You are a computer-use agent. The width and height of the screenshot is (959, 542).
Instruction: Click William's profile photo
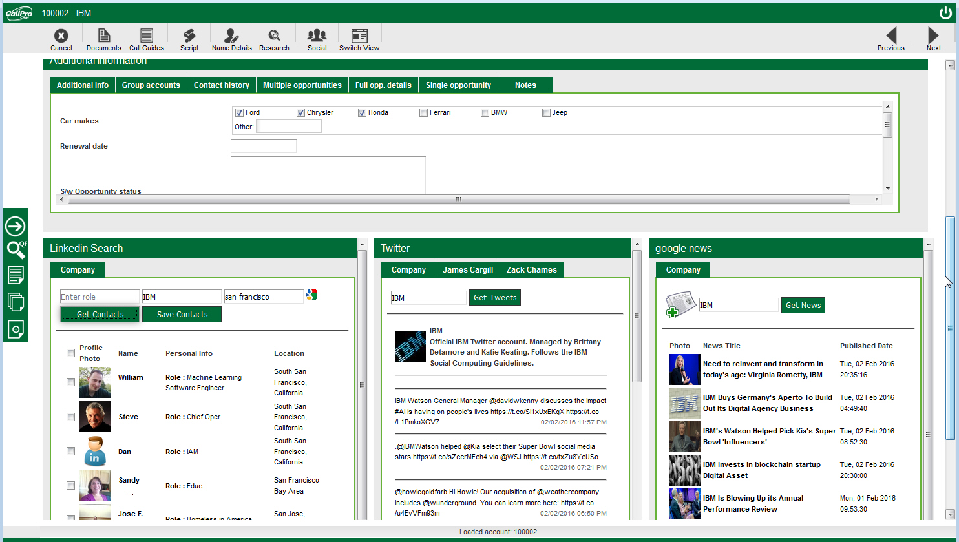coord(95,382)
